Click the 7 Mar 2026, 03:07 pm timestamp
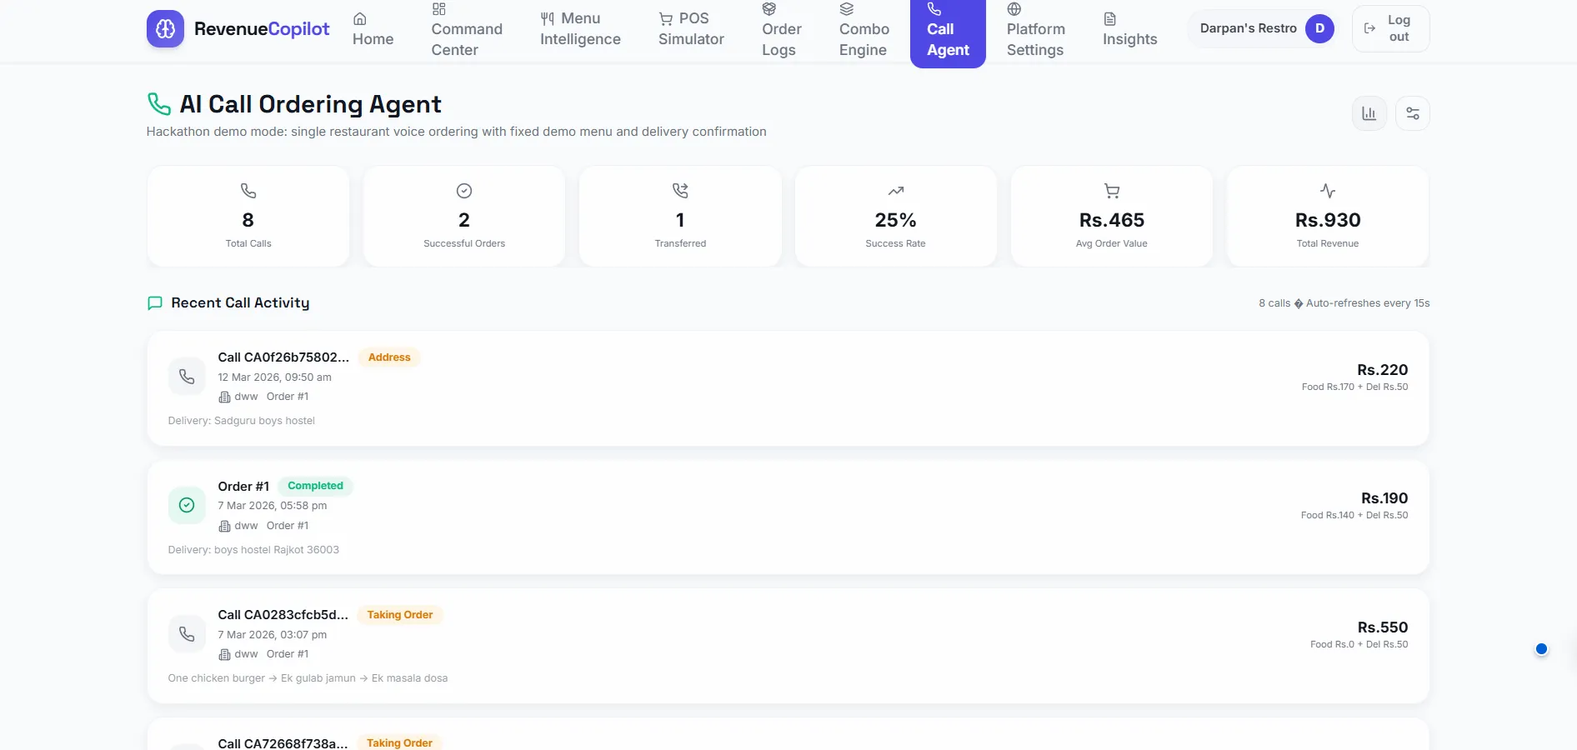The image size is (1577, 750). (272, 635)
